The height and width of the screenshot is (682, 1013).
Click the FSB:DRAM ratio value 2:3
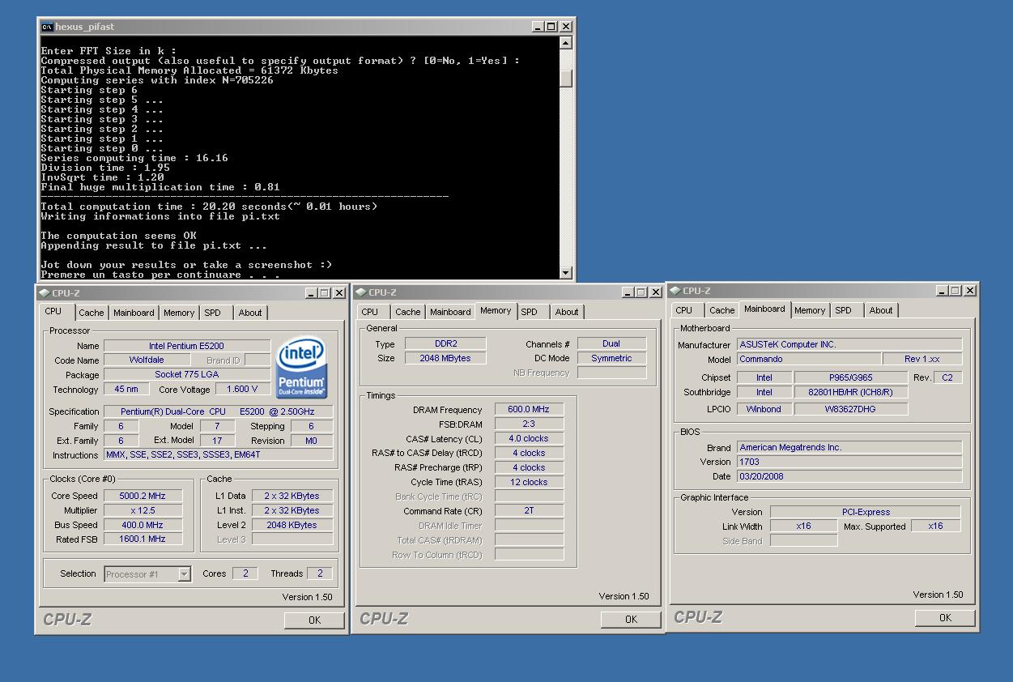[x=529, y=424]
